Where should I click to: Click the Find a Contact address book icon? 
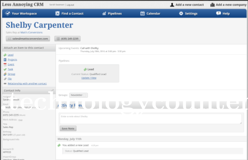point(57,14)
